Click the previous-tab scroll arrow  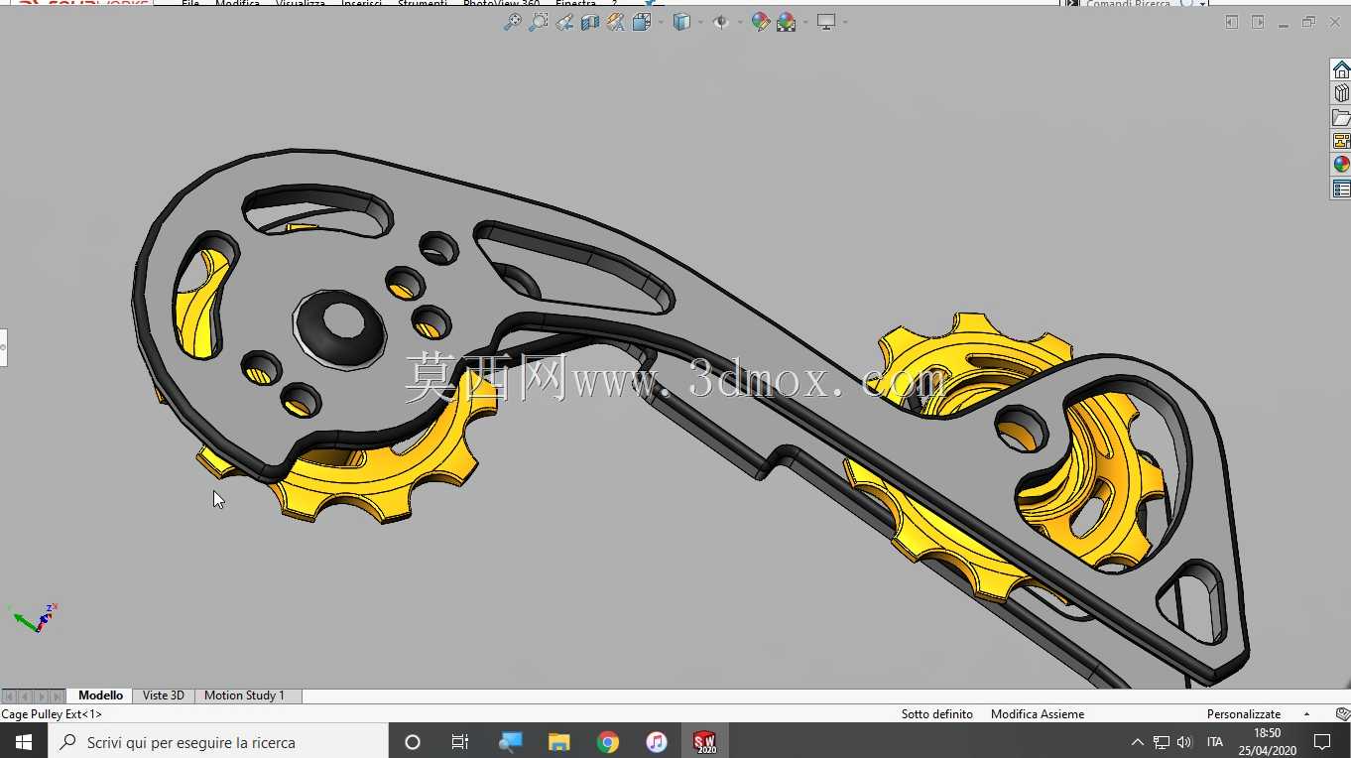pos(25,696)
